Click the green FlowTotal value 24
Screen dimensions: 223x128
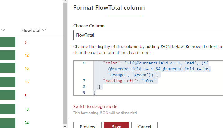tap(26, 123)
